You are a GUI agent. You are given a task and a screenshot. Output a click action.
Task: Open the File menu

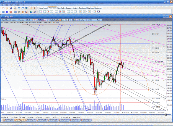point(2,5)
